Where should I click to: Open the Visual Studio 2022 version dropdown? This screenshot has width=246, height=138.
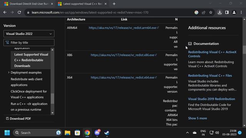point(29,34)
